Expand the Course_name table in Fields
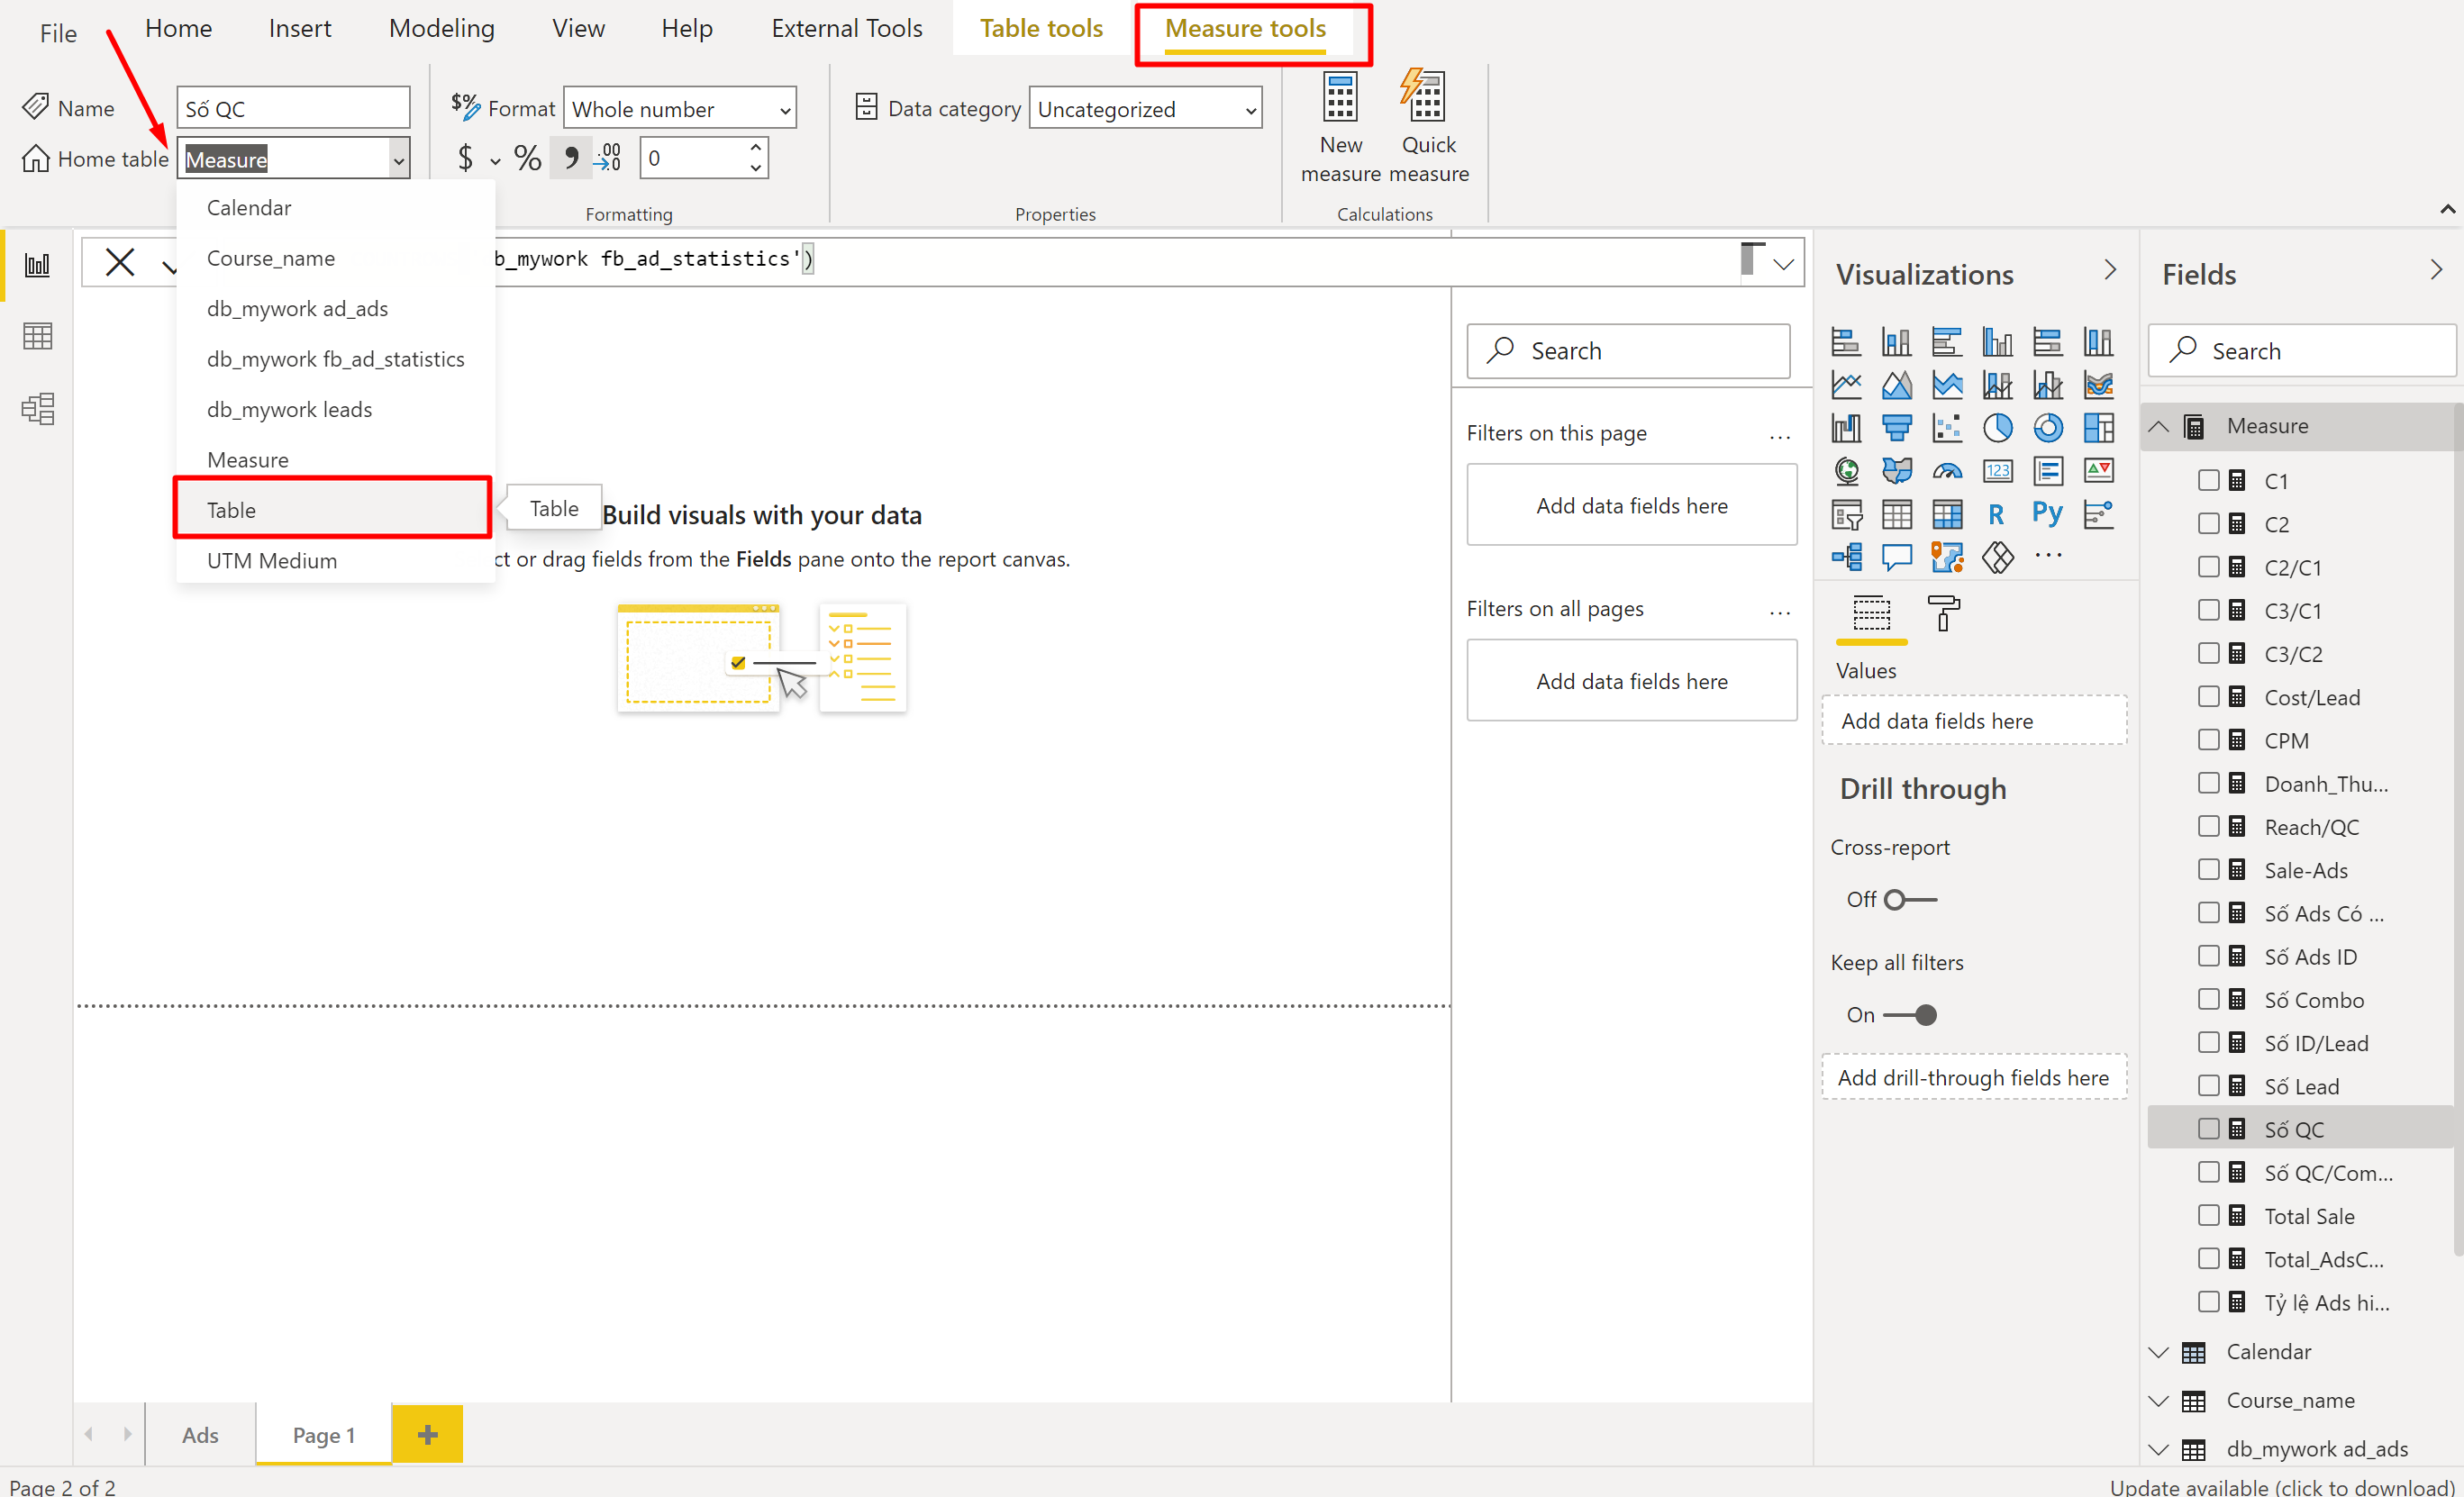This screenshot has width=2464, height=1497. pos(2159,1402)
